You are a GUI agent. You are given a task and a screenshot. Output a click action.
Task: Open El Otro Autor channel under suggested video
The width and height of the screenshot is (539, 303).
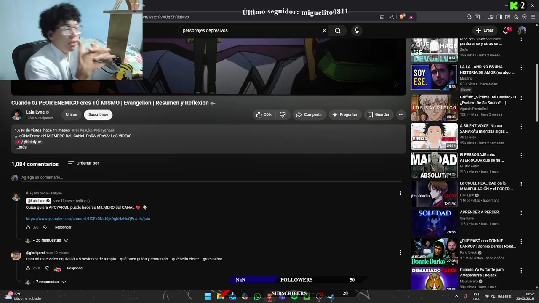coord(470,166)
